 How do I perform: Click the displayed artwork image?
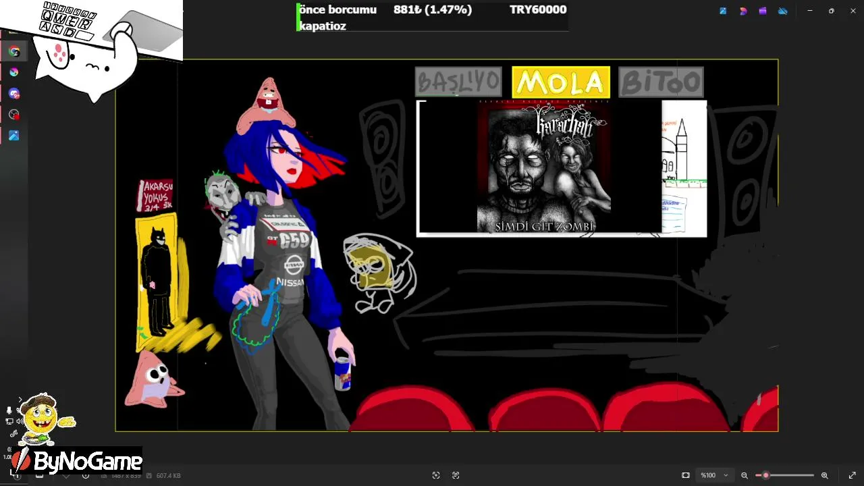(446, 246)
